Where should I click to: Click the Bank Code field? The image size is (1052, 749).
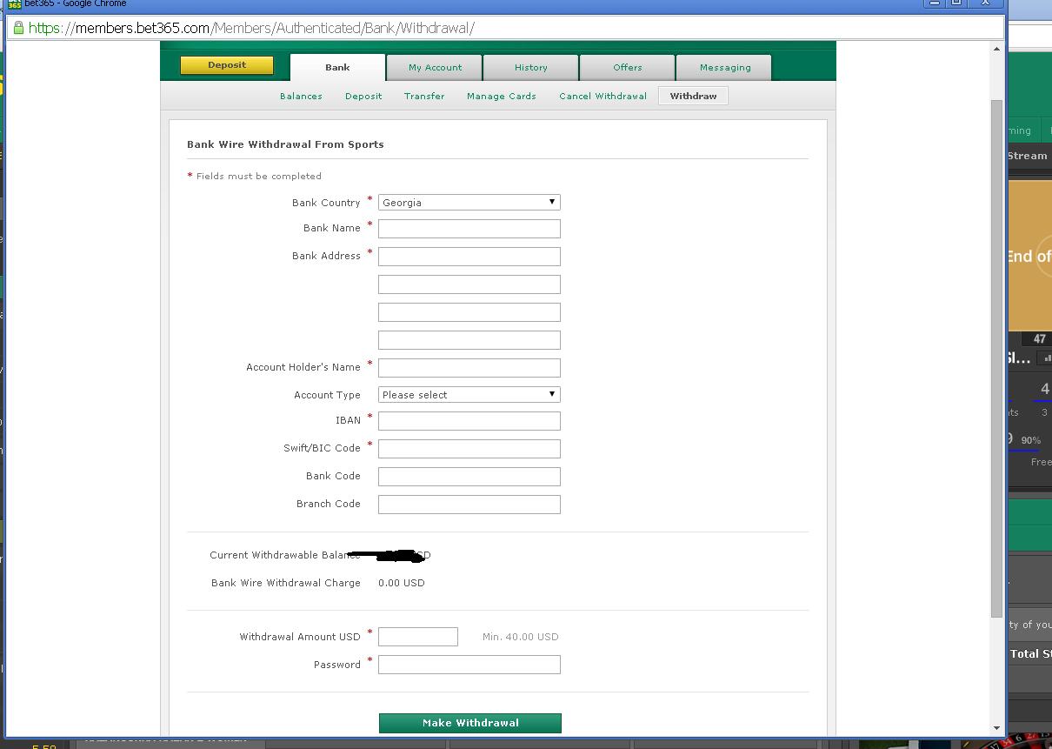469,477
